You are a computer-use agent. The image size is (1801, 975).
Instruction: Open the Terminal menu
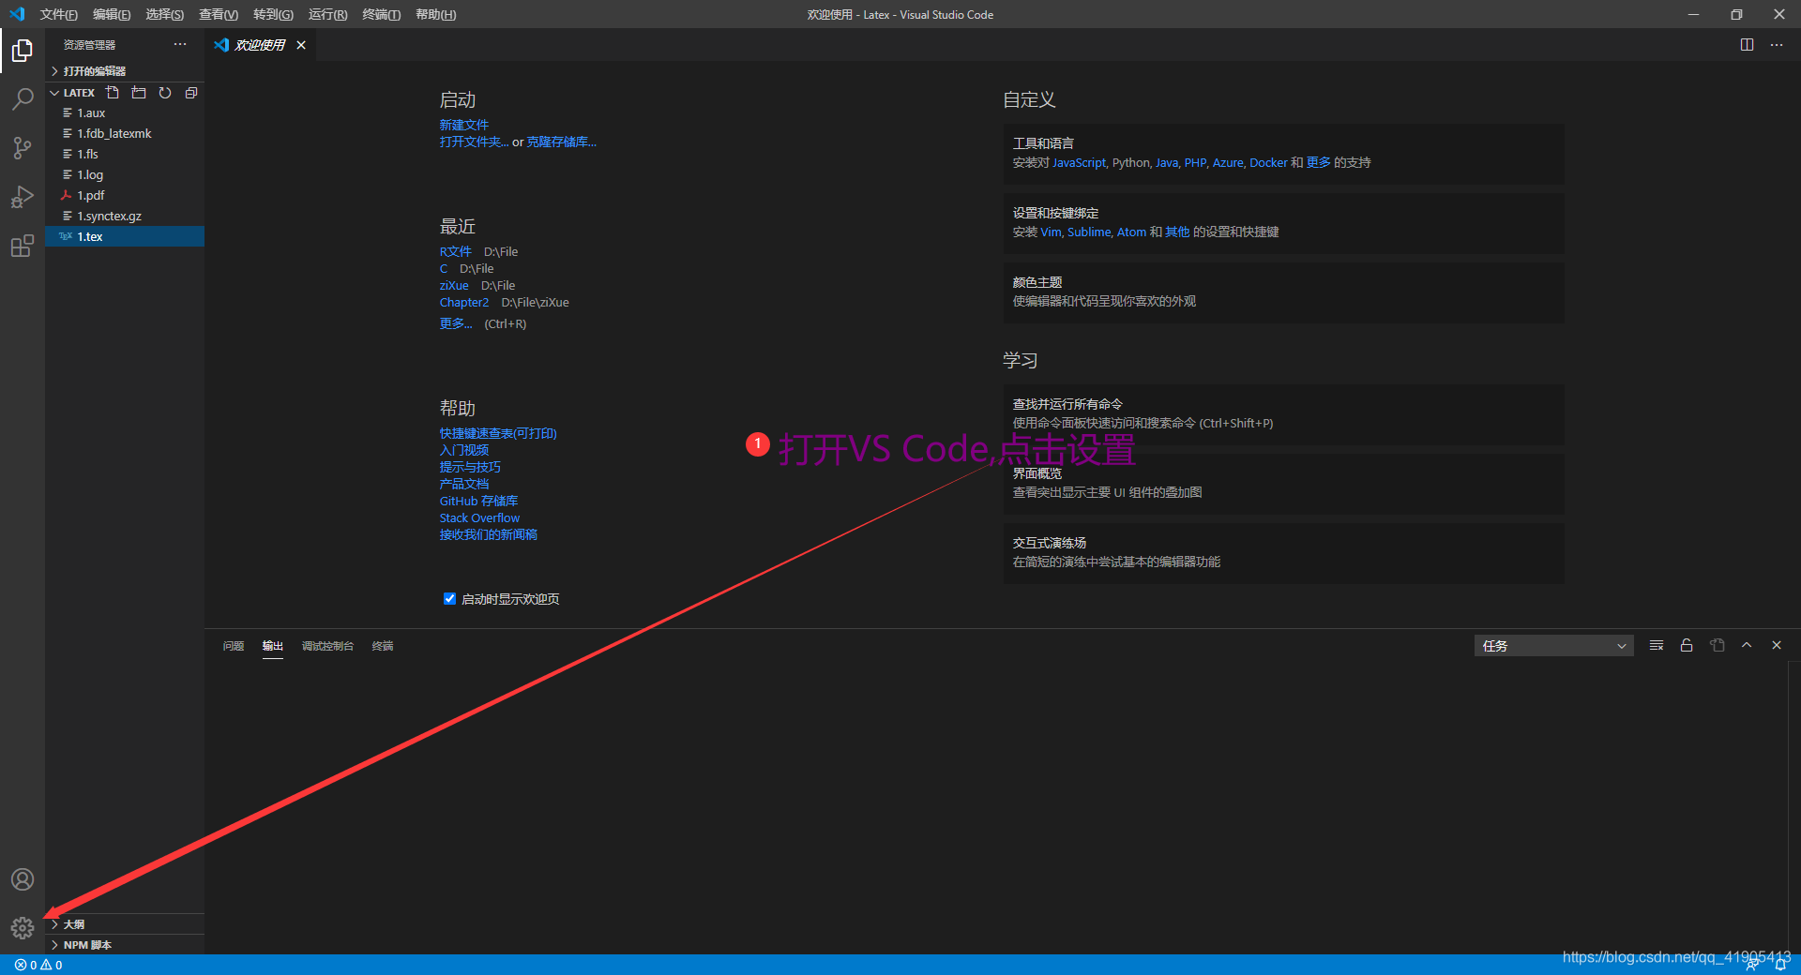point(381,14)
